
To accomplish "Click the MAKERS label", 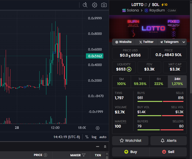I will [121, 121].
